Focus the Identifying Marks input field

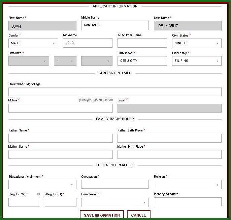pos(188,202)
